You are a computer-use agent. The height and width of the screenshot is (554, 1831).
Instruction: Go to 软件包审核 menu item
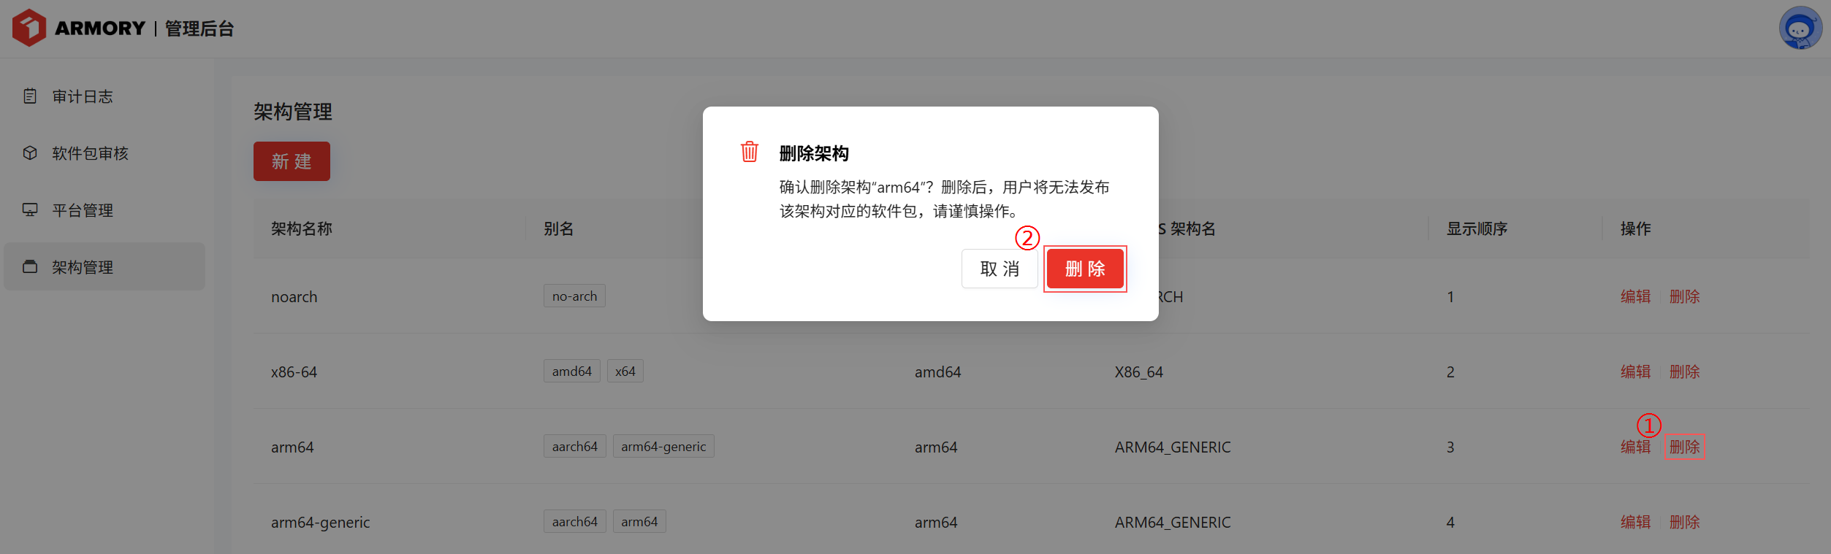(90, 153)
